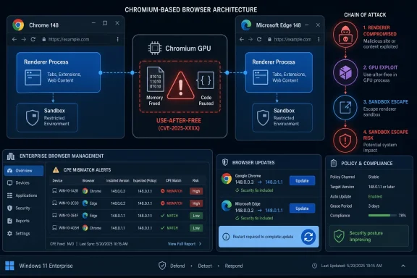The image size is (417, 278).
Task: Open the View Full Report link
Action: click(x=185, y=244)
